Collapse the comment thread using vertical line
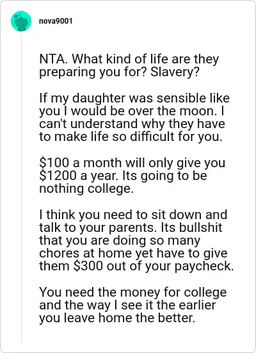Viewport: 256px width, 353px height. (21, 187)
